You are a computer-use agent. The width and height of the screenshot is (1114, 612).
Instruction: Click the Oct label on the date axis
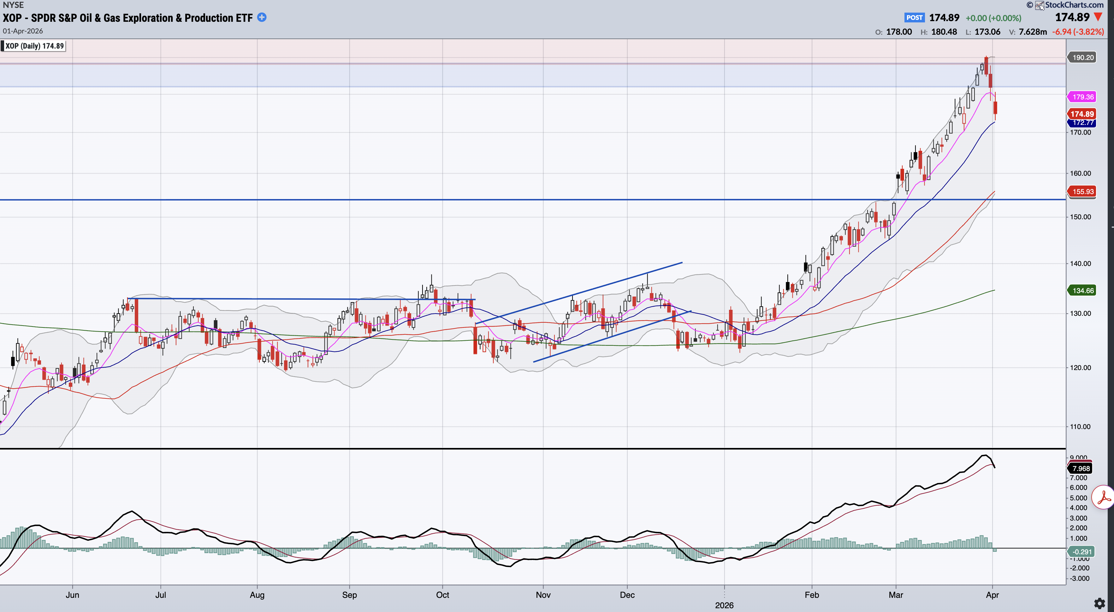pyautogui.click(x=442, y=595)
